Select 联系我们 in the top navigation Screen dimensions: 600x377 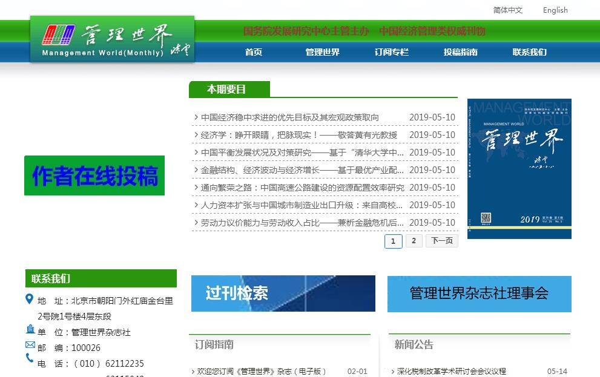529,52
